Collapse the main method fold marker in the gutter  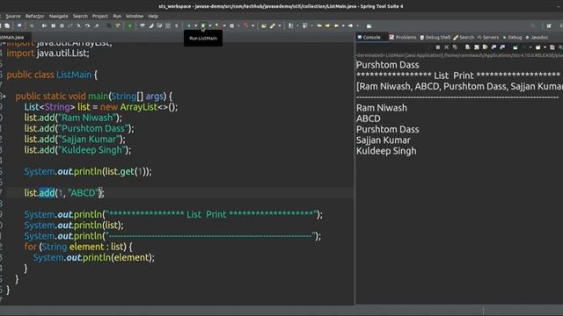[x=4, y=97]
